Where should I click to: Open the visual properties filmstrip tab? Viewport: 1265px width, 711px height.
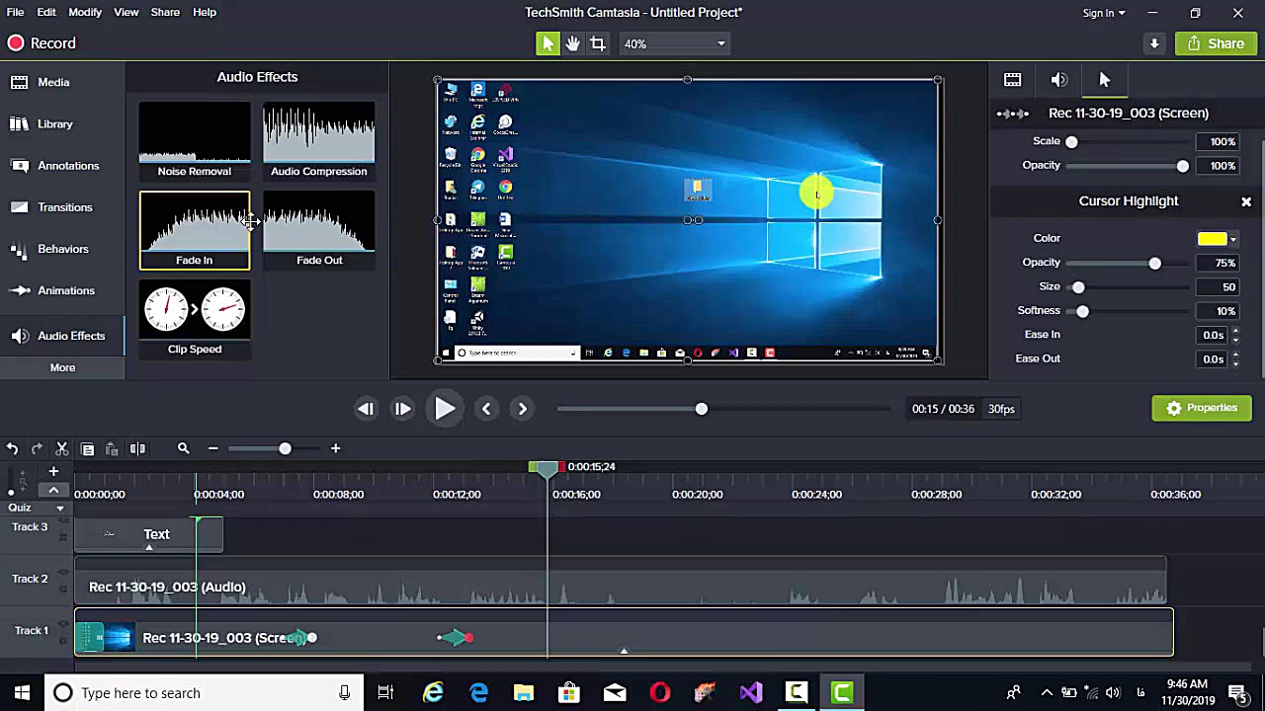[x=1012, y=80]
